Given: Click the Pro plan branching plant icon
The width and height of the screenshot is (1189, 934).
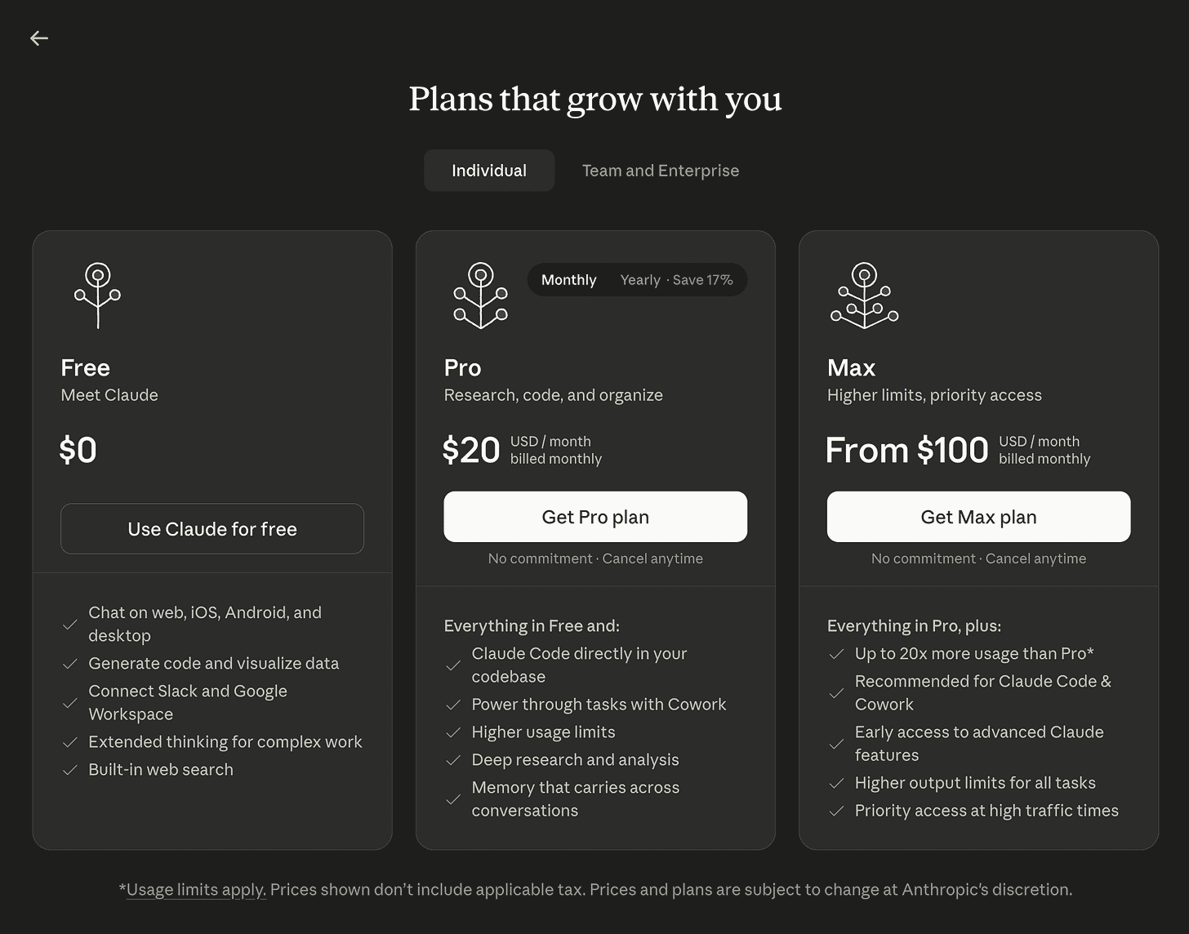Looking at the screenshot, I should click(x=481, y=296).
